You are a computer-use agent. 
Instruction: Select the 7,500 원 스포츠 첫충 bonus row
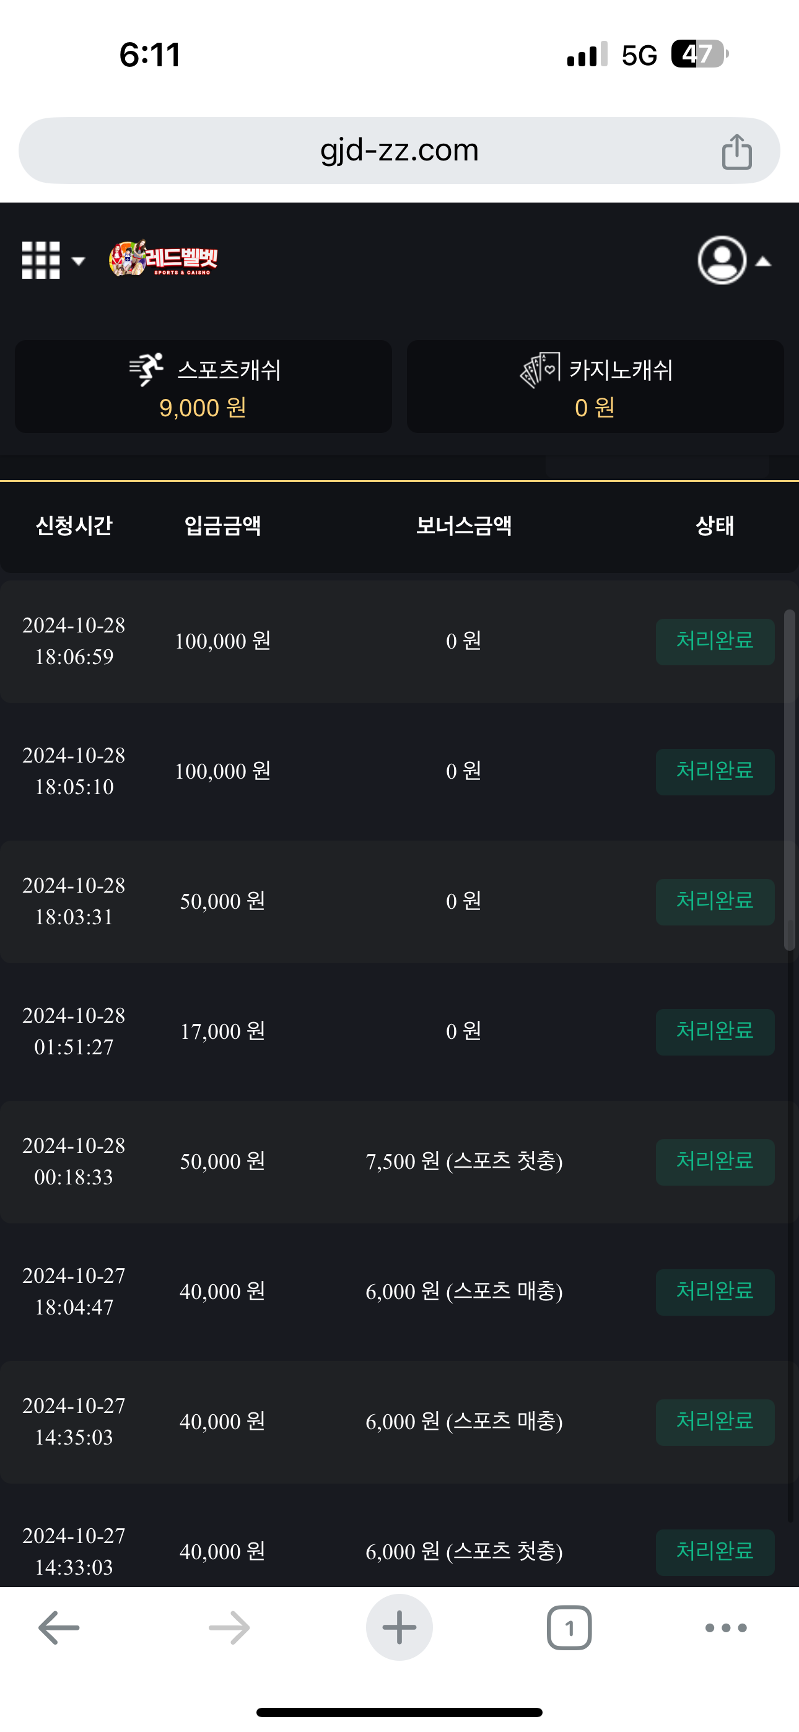463,1161
